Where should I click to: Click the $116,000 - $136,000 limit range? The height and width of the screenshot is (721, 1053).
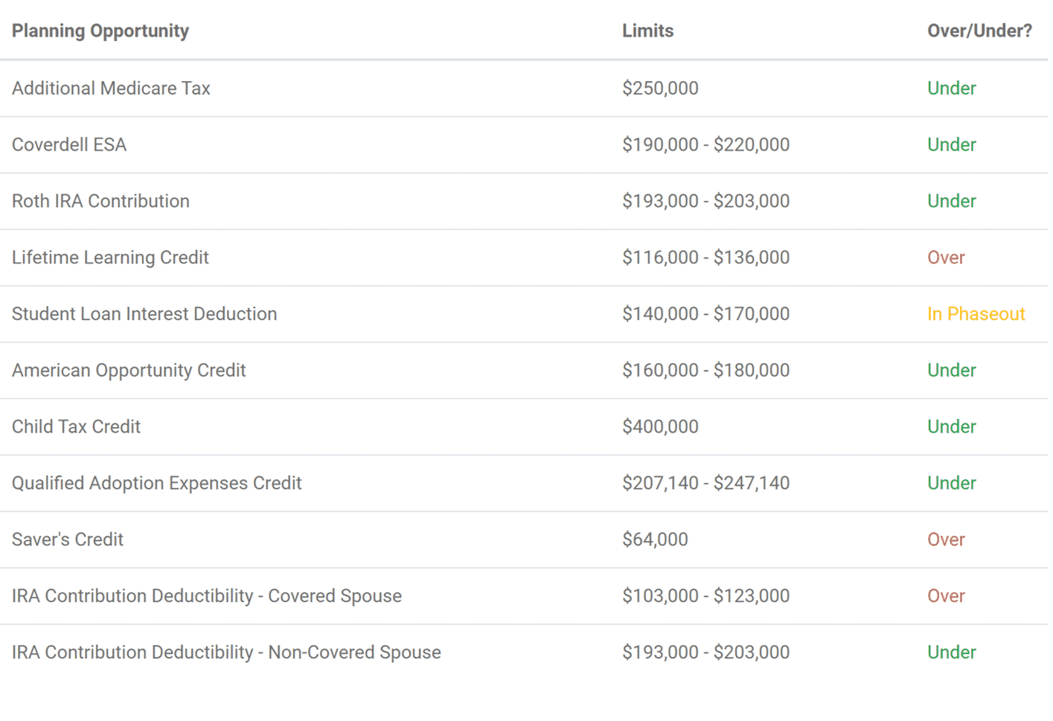(705, 257)
